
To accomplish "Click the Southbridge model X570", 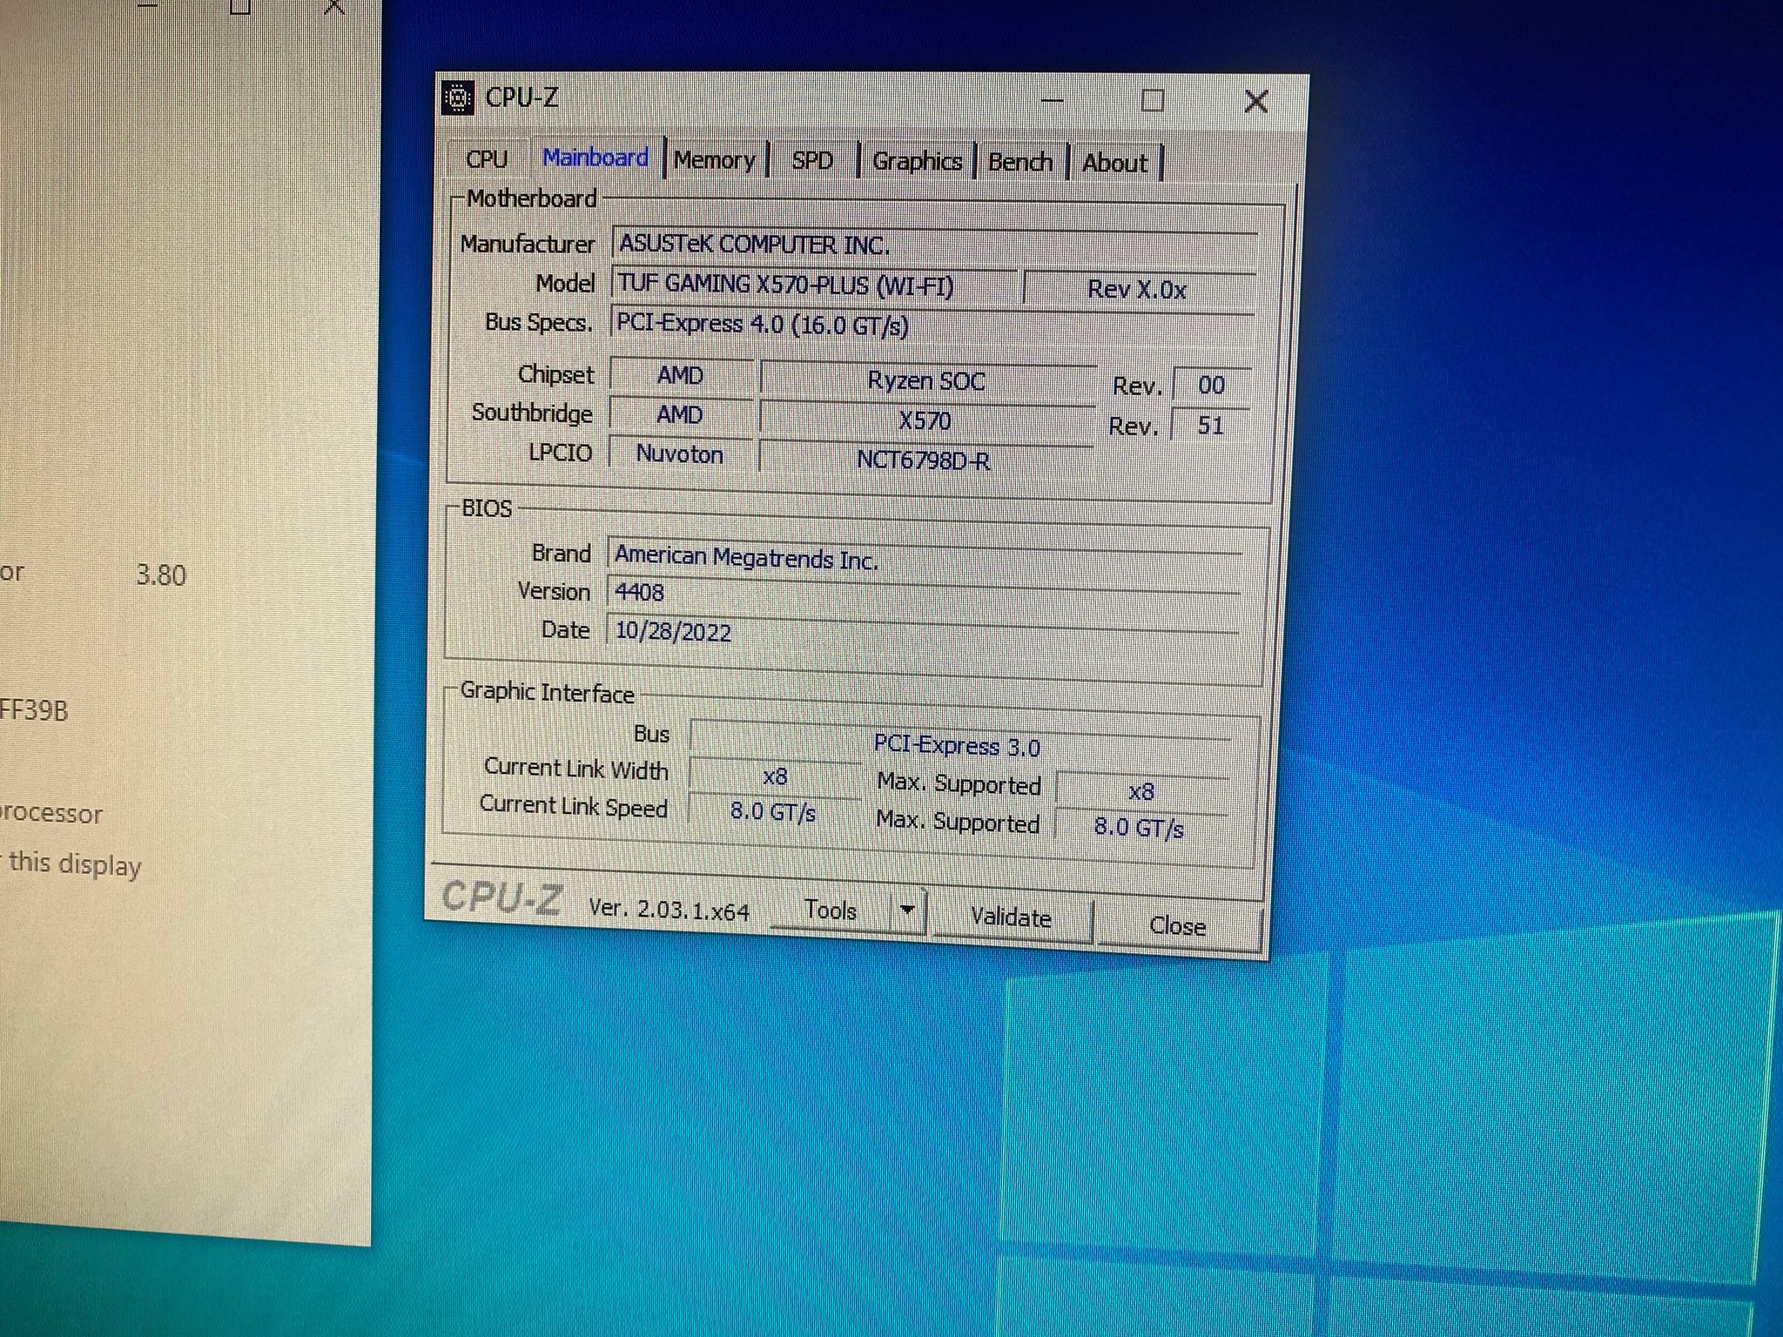I will (x=925, y=421).
